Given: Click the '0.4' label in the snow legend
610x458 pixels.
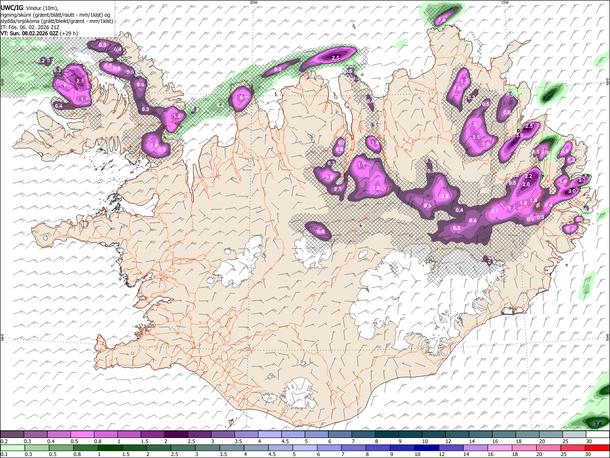Looking at the screenshot, I should pyautogui.click(x=51, y=441).
